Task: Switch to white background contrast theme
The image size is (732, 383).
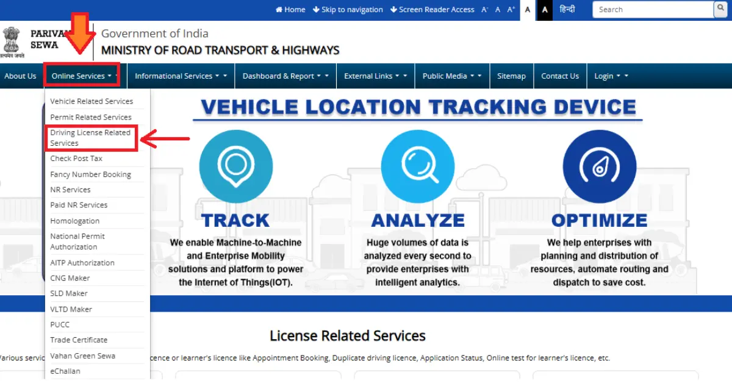Action: click(x=528, y=10)
